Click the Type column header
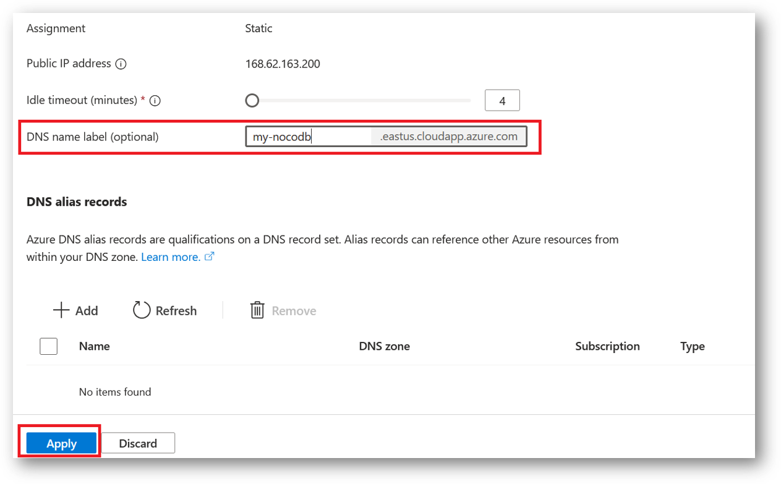This screenshot has width=781, height=484. point(693,346)
